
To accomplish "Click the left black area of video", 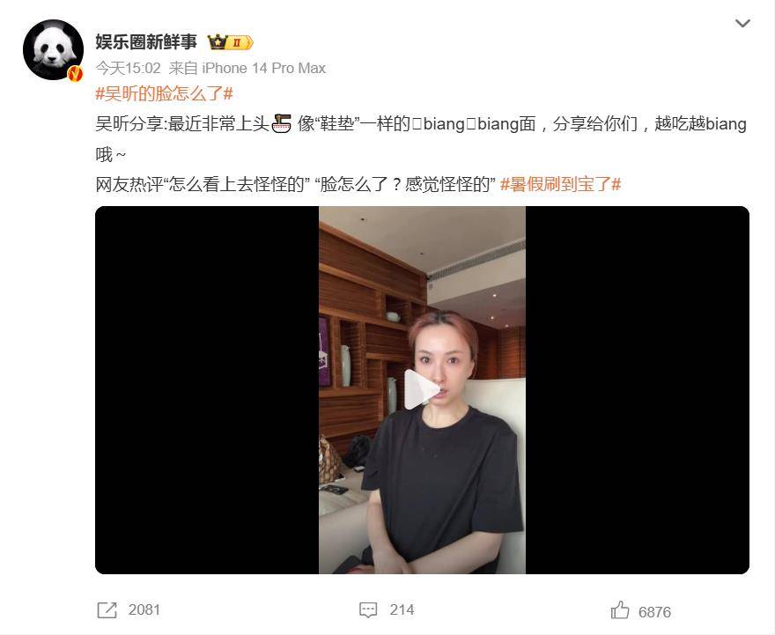I will 207,390.
